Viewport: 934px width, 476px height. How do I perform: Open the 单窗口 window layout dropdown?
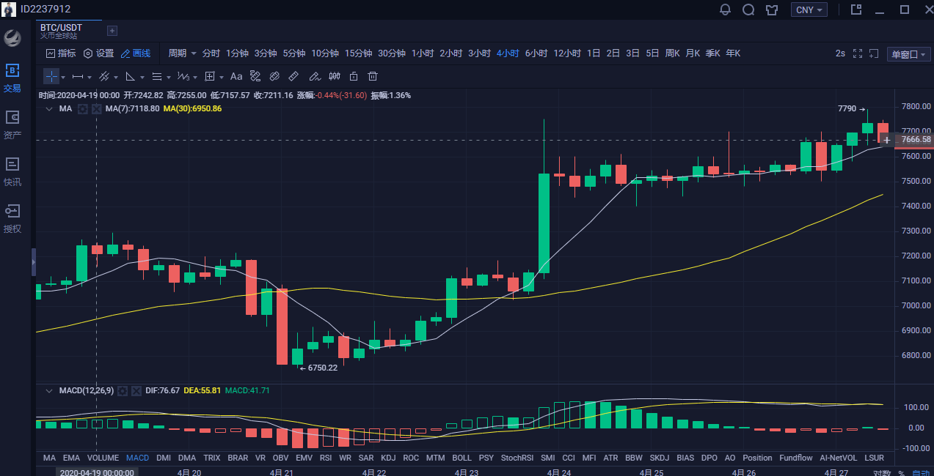[908, 53]
